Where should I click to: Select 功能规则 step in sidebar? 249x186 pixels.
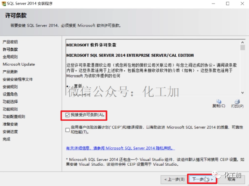tap(10, 109)
